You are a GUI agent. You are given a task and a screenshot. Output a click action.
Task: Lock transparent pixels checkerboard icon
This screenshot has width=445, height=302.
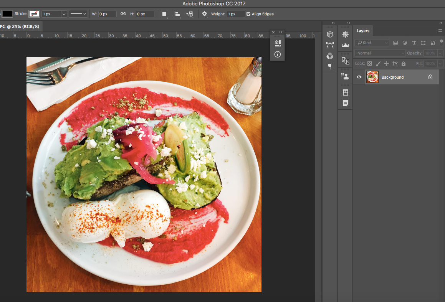click(369, 64)
